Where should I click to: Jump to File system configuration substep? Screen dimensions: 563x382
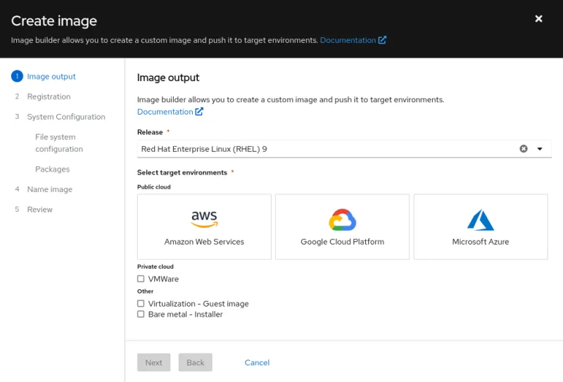(x=58, y=143)
